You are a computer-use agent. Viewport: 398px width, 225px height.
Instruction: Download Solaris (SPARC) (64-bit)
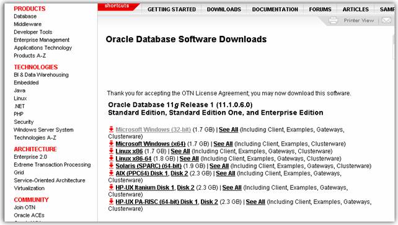coord(149,166)
